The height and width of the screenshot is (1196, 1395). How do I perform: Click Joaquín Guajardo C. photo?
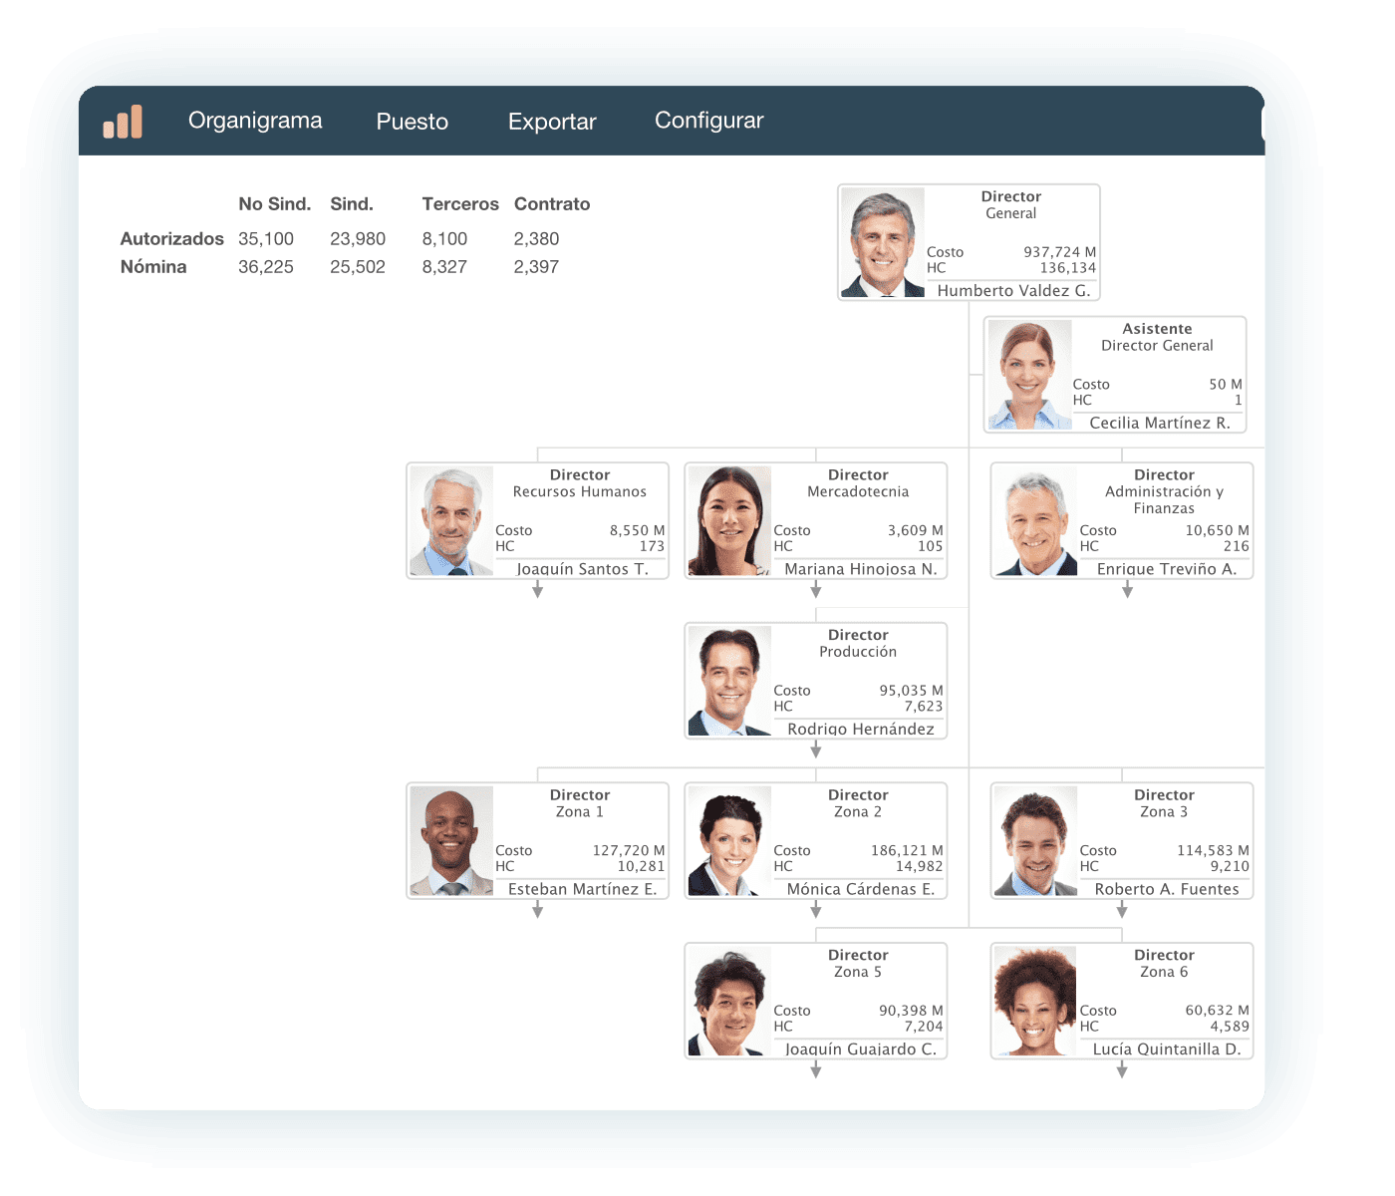pyautogui.click(x=729, y=1001)
